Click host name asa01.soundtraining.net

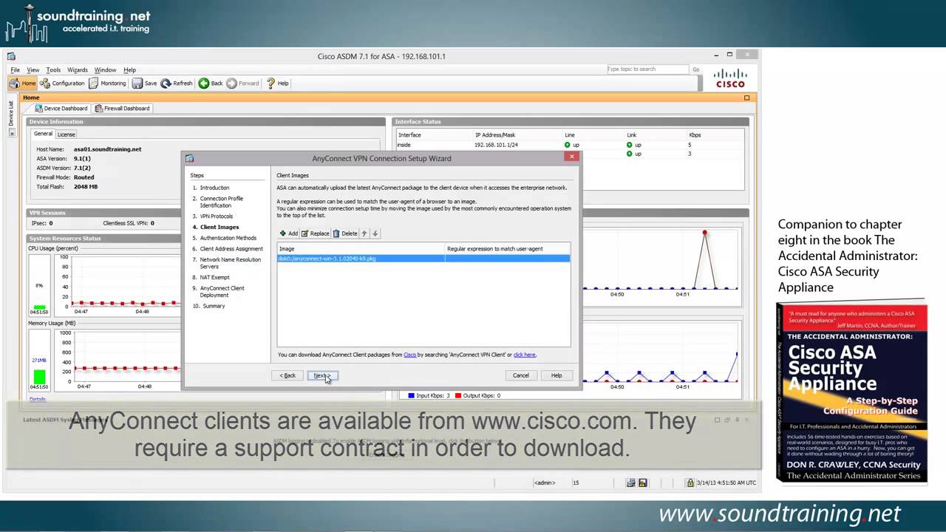[107, 149]
